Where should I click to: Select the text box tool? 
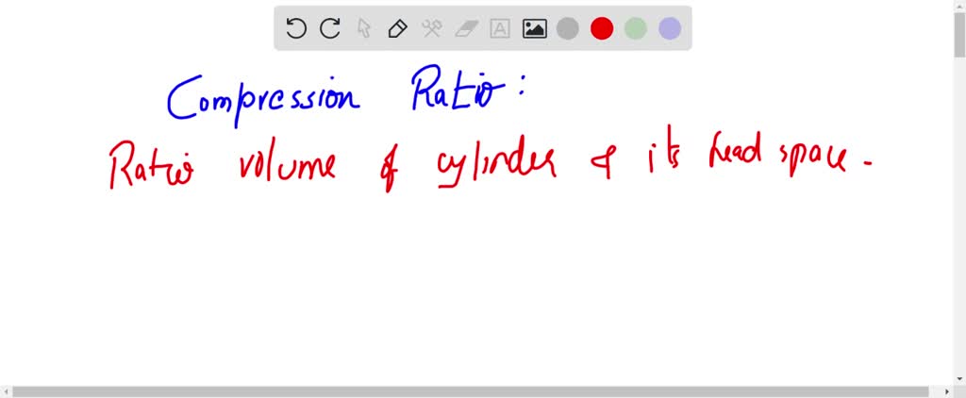pyautogui.click(x=500, y=28)
